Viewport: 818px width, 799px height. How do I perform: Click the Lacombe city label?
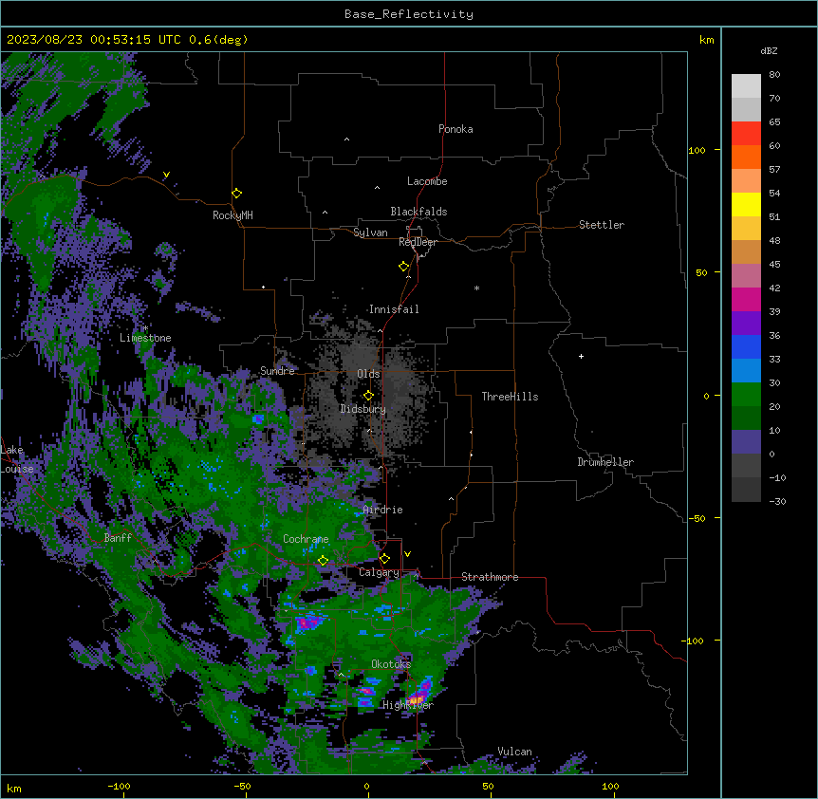tap(427, 181)
